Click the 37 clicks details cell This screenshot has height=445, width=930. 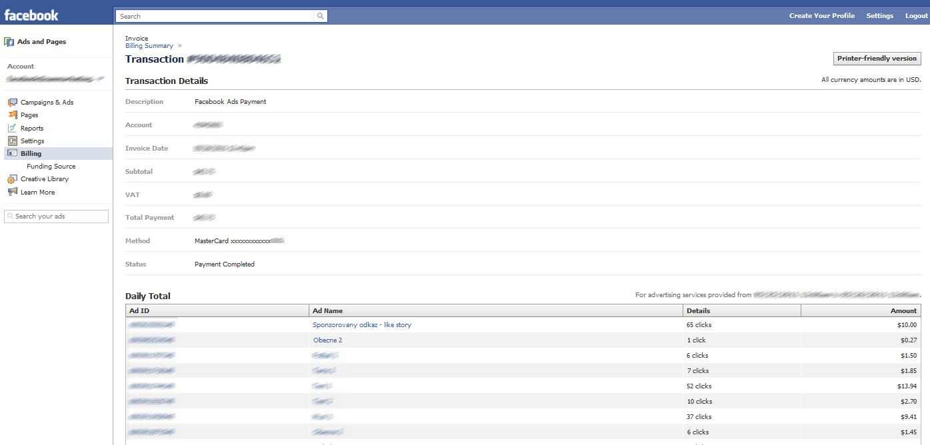(x=699, y=417)
